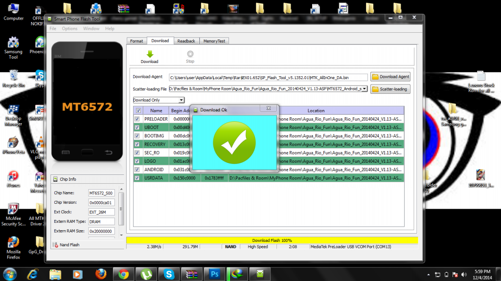Open Photoshop from the taskbar

tap(213, 273)
